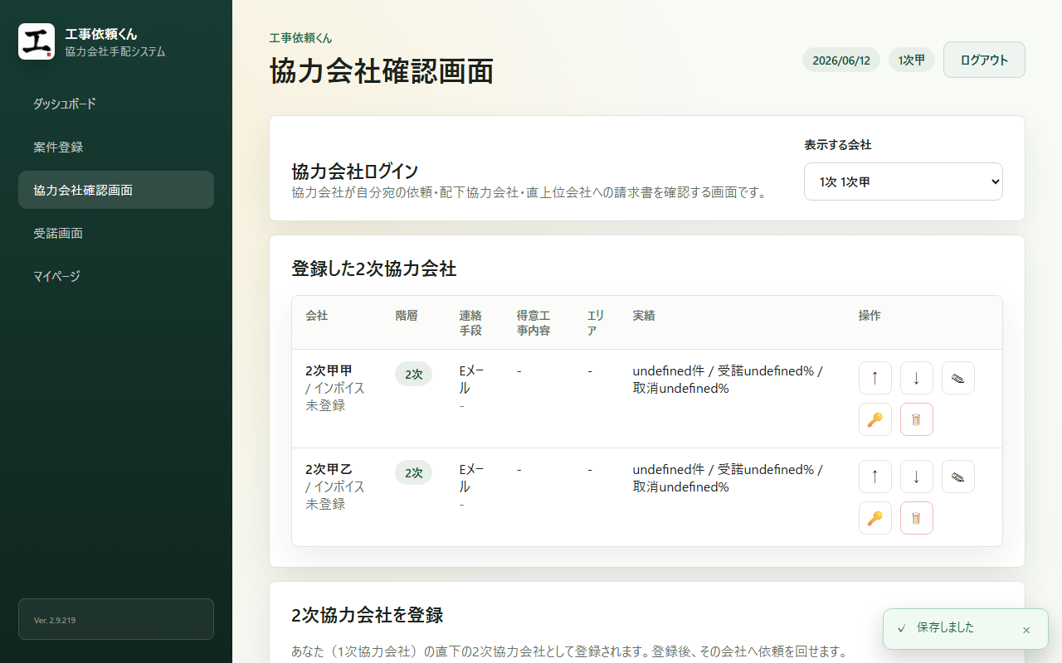
Task: Click 実績 text in 2次甲甲 row
Action: [728, 380]
